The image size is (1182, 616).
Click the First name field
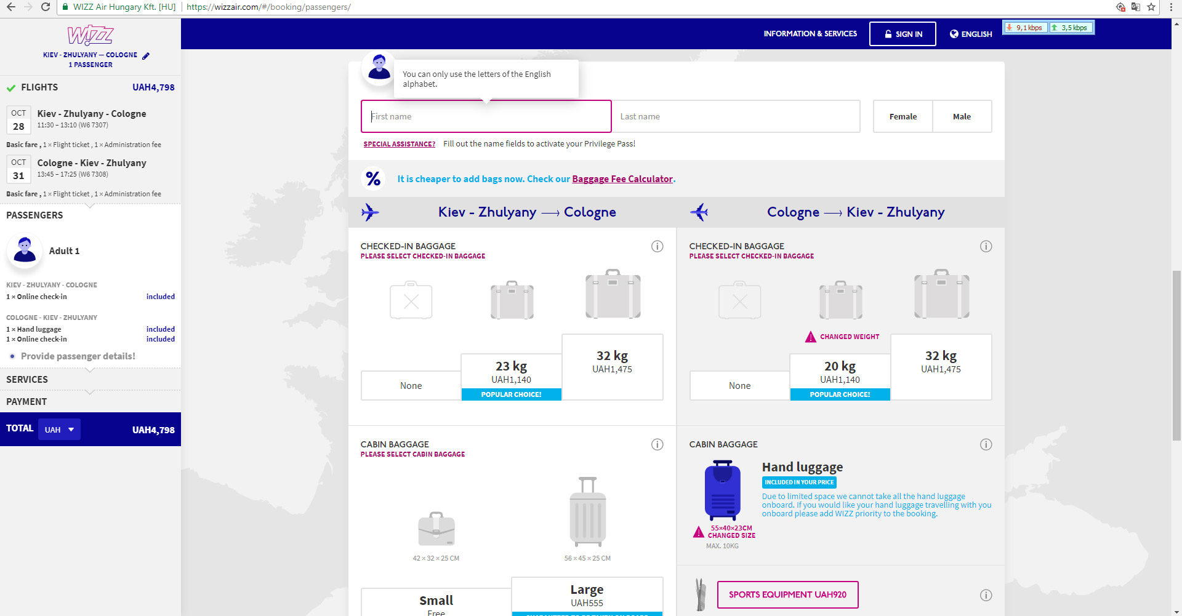[486, 116]
